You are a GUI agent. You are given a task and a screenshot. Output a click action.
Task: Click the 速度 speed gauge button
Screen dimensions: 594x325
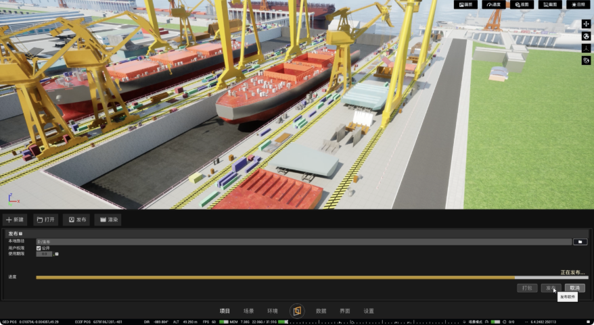pos(493,5)
